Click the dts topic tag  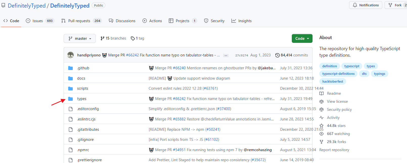point(364,74)
